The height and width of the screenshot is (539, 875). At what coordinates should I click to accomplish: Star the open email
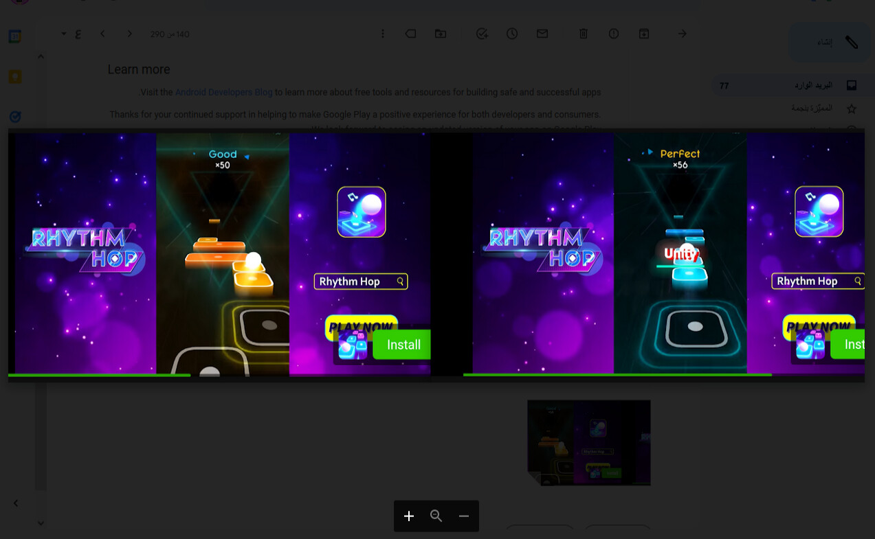pos(852,108)
